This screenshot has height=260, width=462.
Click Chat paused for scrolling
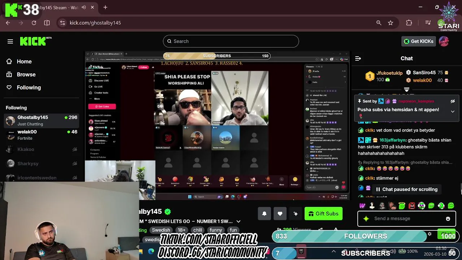click(x=406, y=189)
